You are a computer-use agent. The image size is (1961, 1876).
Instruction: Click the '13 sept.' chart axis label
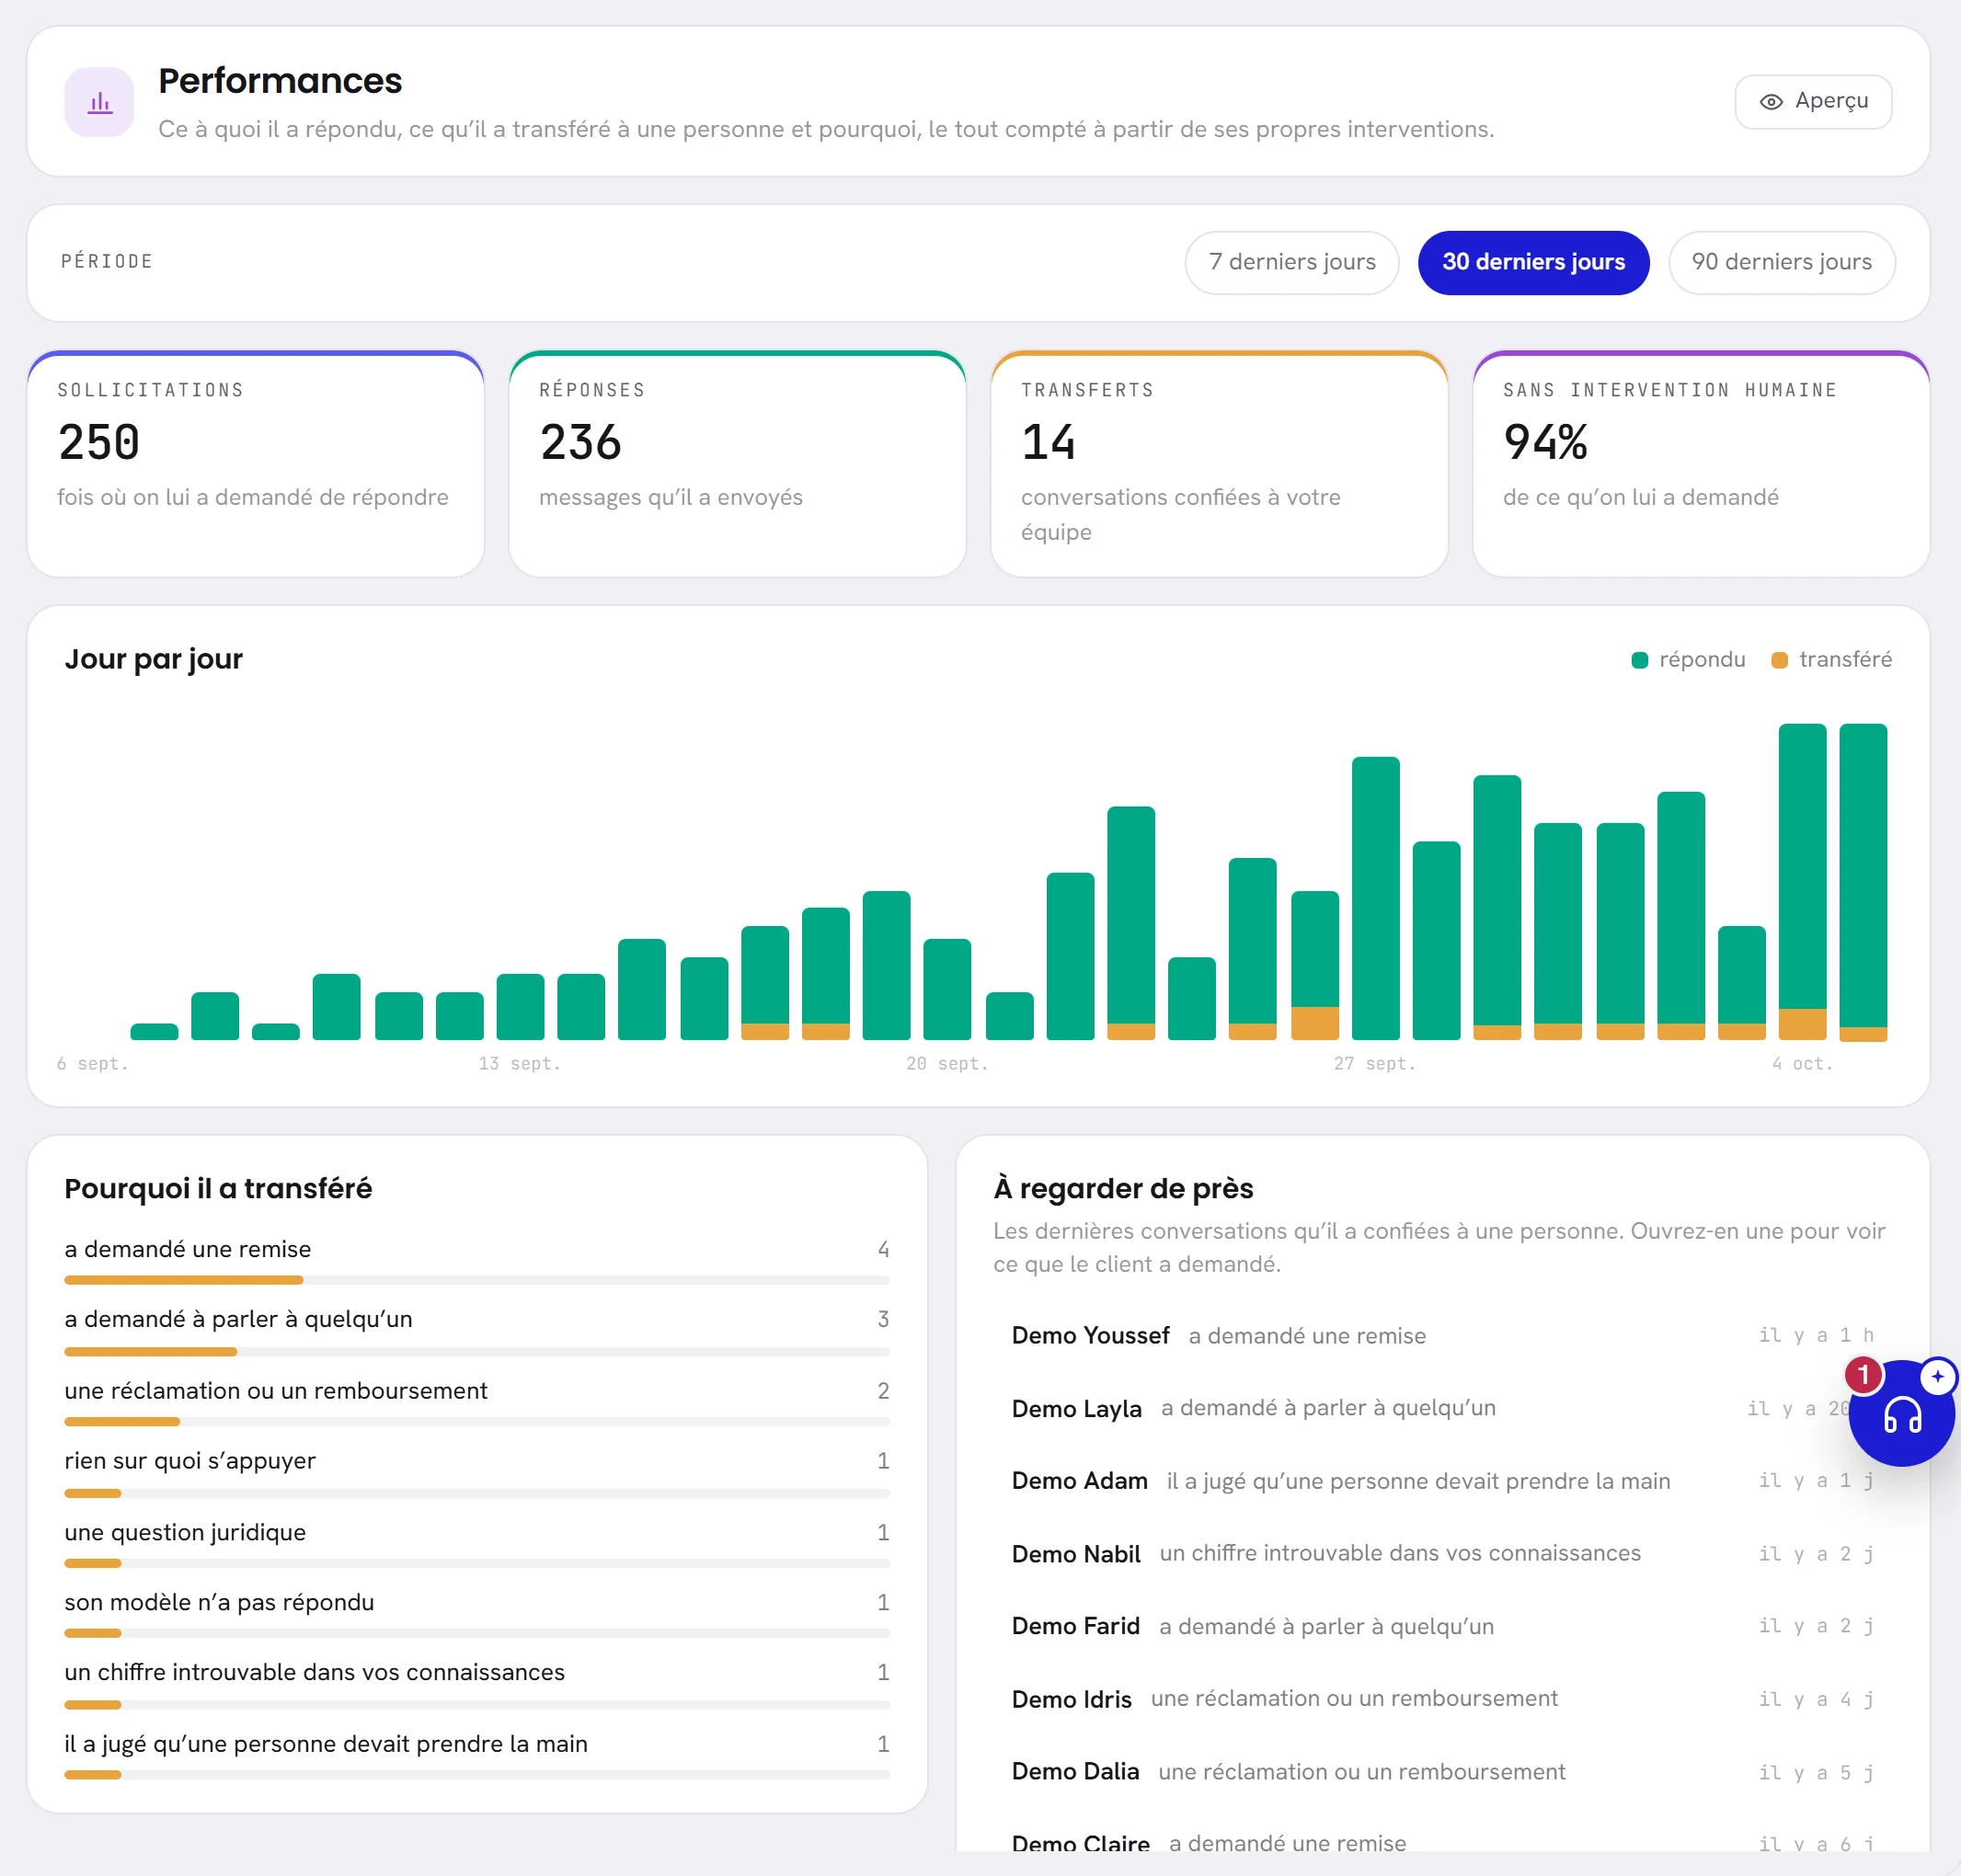519,1064
